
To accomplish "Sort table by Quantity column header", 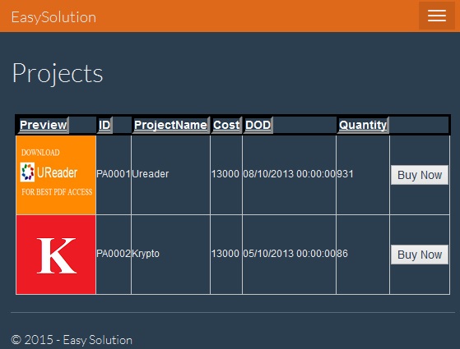I will (363, 125).
